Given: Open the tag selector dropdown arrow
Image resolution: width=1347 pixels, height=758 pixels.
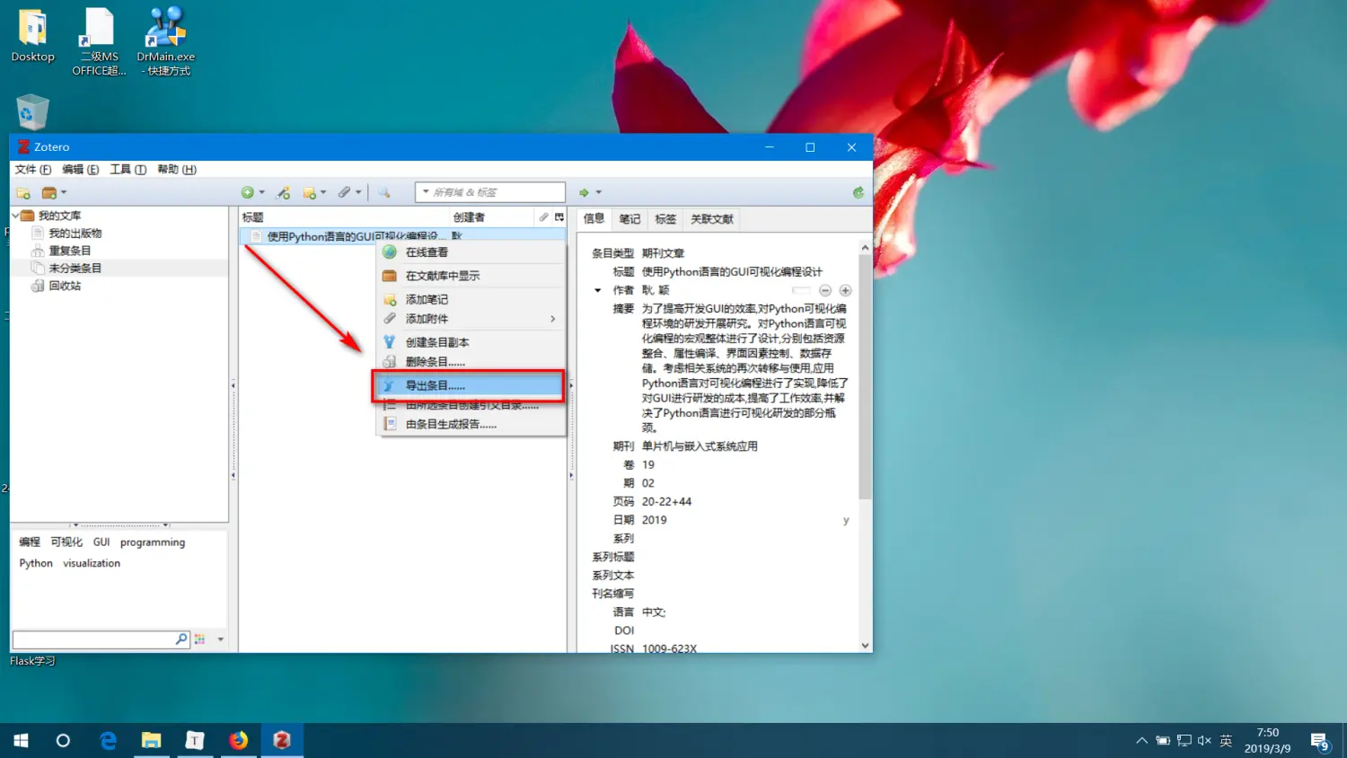Looking at the screenshot, I should (x=220, y=639).
